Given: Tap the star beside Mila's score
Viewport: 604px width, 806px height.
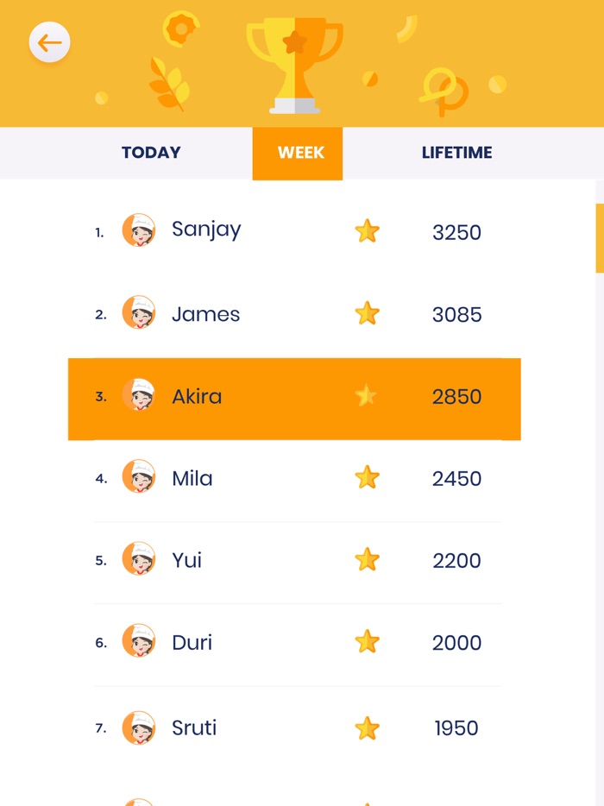Looking at the screenshot, I should coord(368,477).
